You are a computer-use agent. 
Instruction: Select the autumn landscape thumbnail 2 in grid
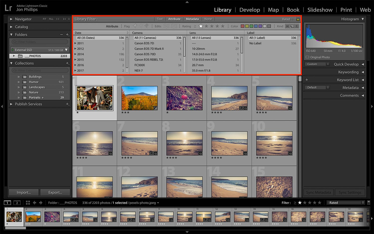click(x=139, y=98)
